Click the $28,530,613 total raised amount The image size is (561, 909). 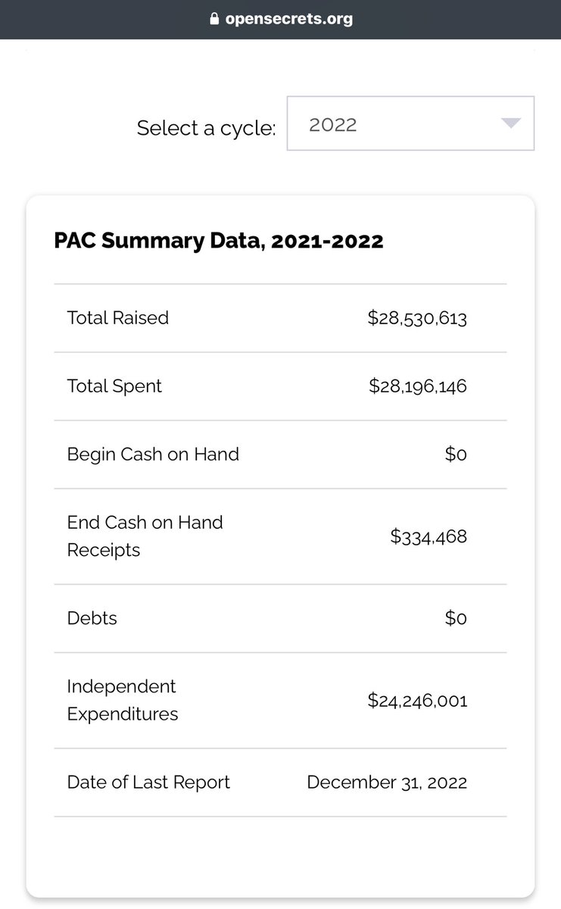[x=417, y=318]
